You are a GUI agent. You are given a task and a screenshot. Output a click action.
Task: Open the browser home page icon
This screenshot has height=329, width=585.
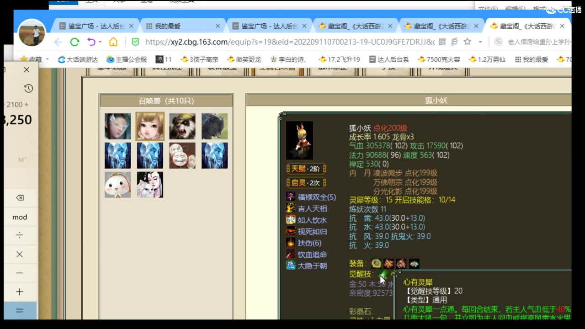point(113,42)
